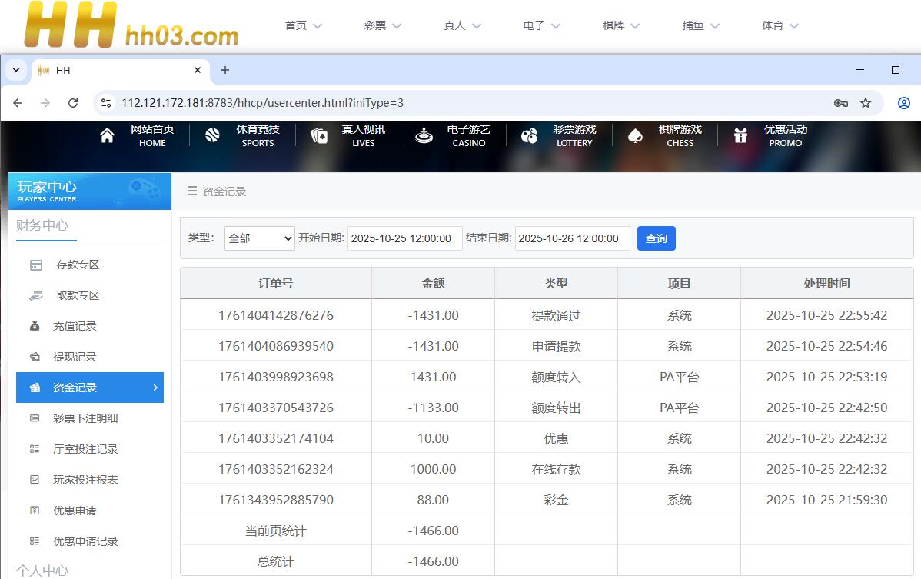Open the browser tab search dropdown arrow

pyautogui.click(x=16, y=70)
